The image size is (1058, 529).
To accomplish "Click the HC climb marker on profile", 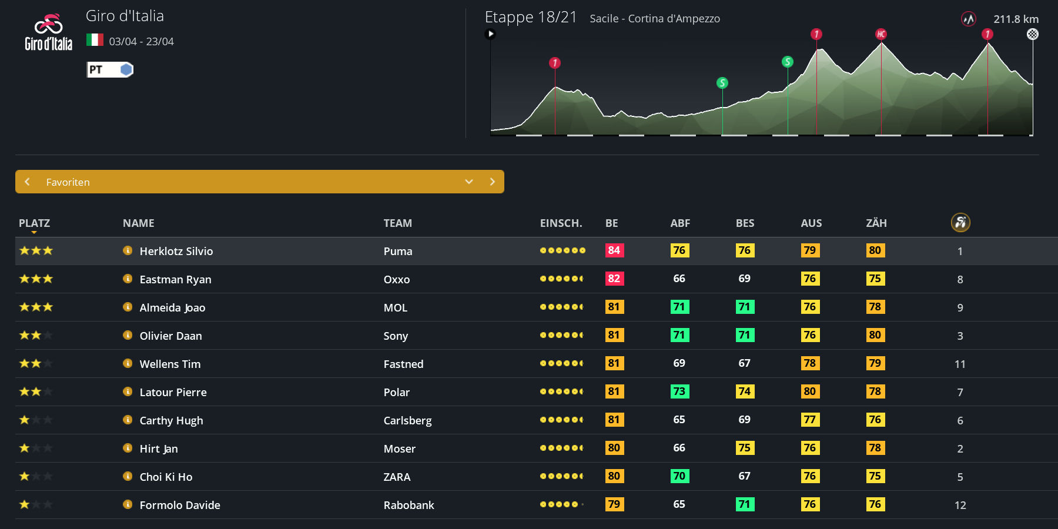I will [880, 34].
